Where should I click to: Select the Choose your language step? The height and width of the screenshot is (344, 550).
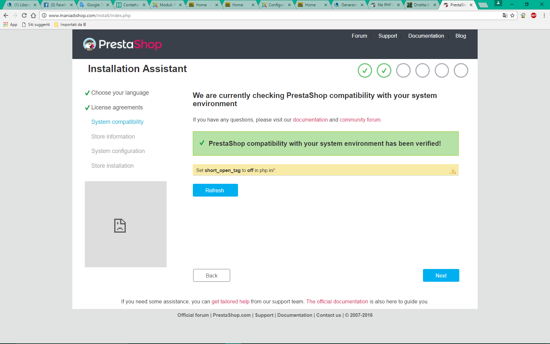click(120, 93)
